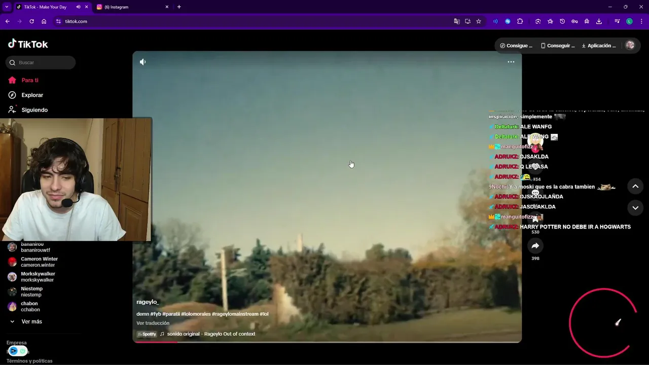649x365 pixels.
Task: Click the incognito toolbar icon
Action: 587,21
